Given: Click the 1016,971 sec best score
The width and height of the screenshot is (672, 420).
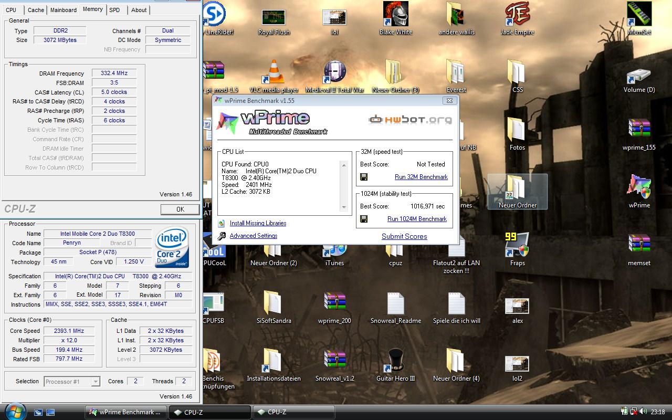Looking at the screenshot, I should coord(427,206).
